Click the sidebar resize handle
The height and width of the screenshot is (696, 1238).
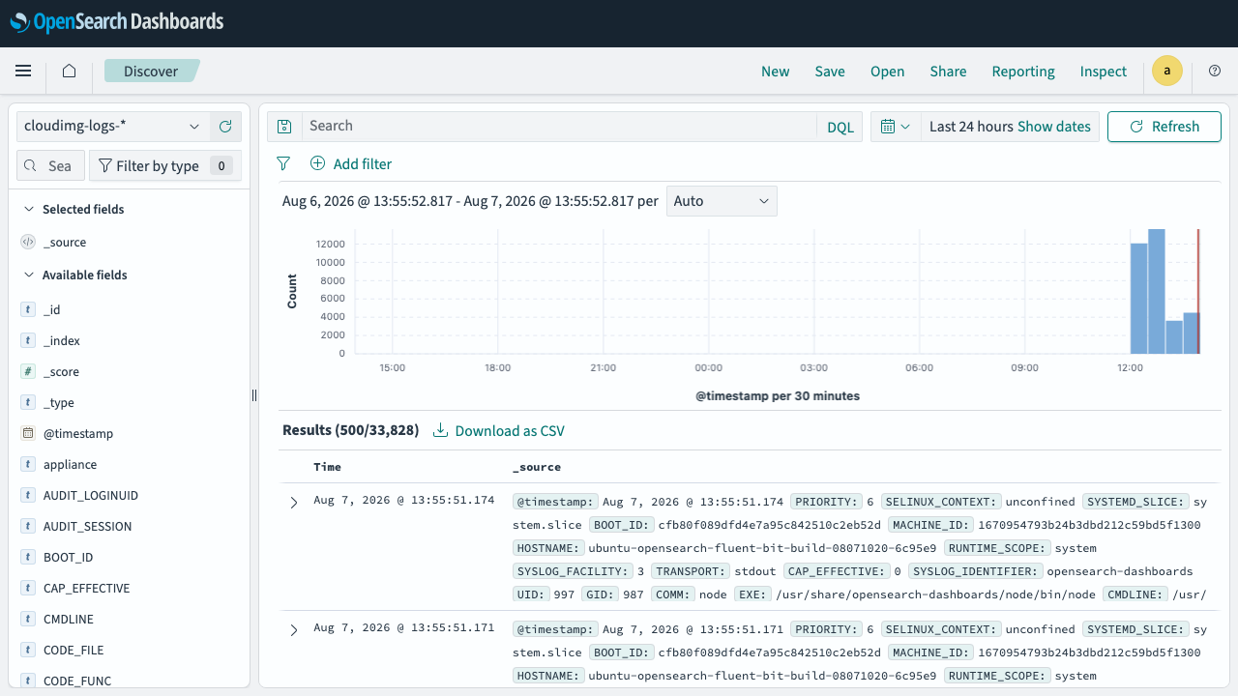pos(254,394)
